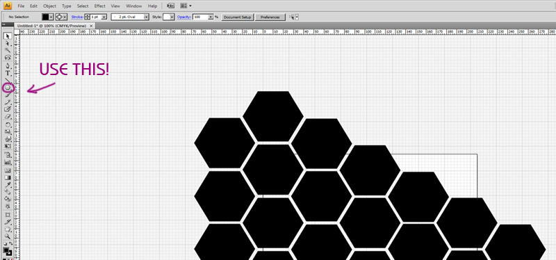The image size is (556, 260).
Task: Open the Select Similar options dropdown
Action: click(297, 17)
